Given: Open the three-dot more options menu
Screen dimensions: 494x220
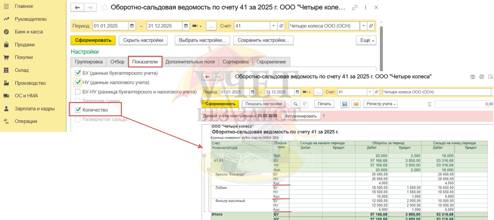Looking at the screenshot, I should point(365,8).
